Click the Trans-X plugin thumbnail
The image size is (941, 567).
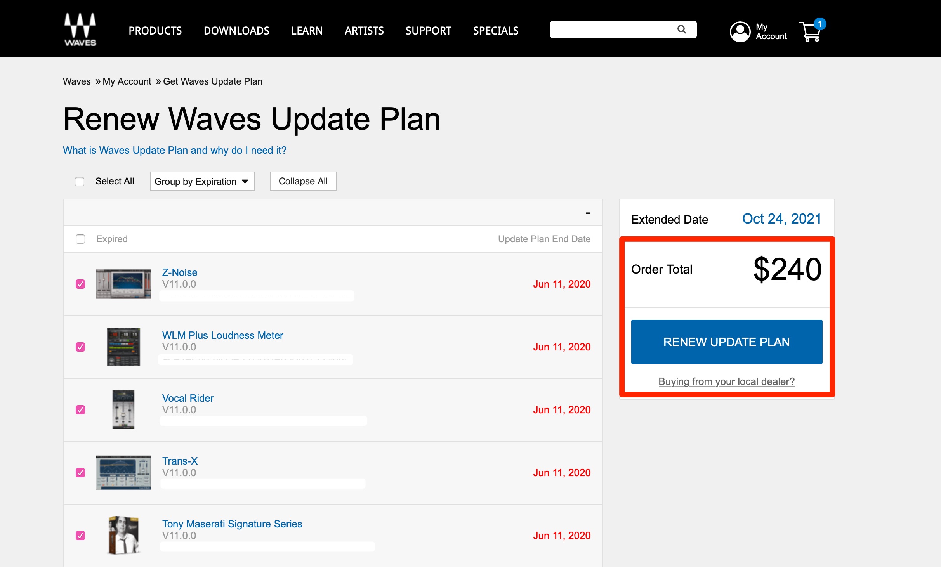[123, 473]
